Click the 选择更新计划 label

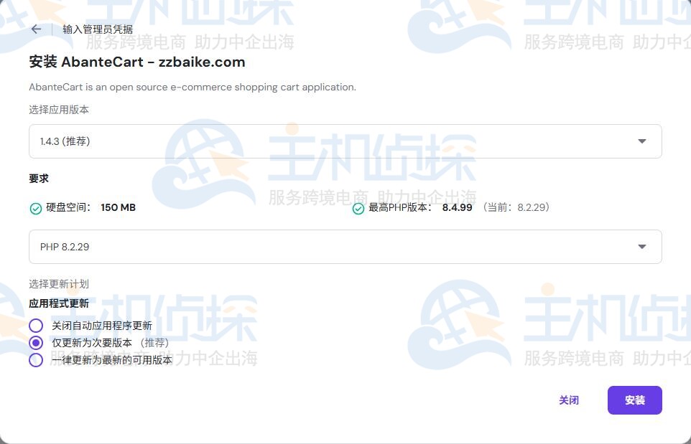pos(59,284)
